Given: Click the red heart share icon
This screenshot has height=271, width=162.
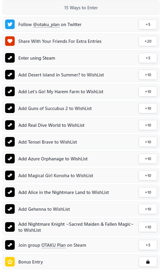Looking at the screenshot, I should click(x=10, y=41).
